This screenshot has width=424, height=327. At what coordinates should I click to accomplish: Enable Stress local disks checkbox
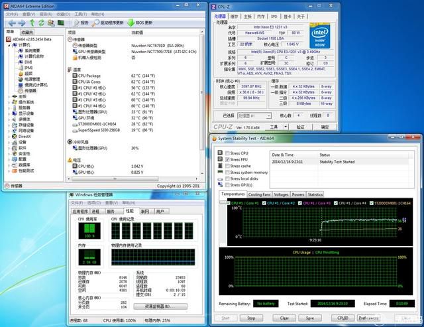pos(227,178)
